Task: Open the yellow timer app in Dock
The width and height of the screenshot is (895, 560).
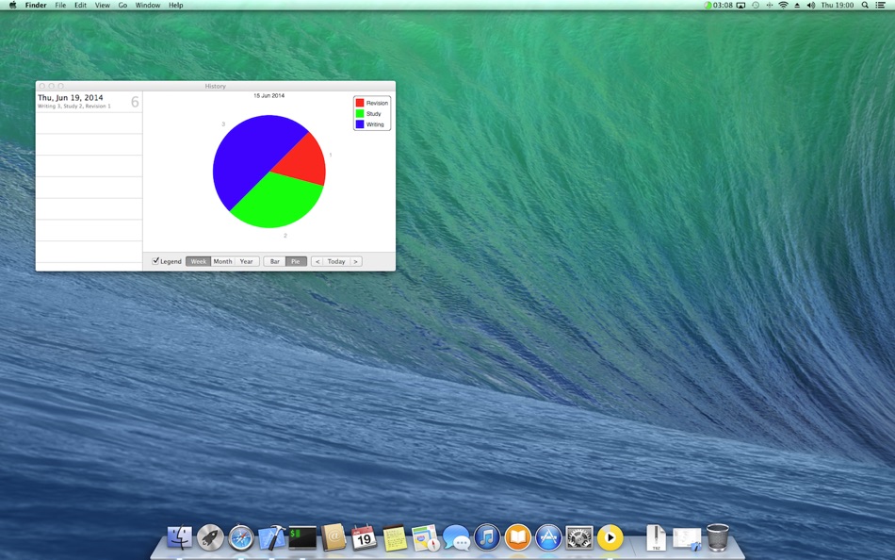Action: pyautogui.click(x=610, y=537)
